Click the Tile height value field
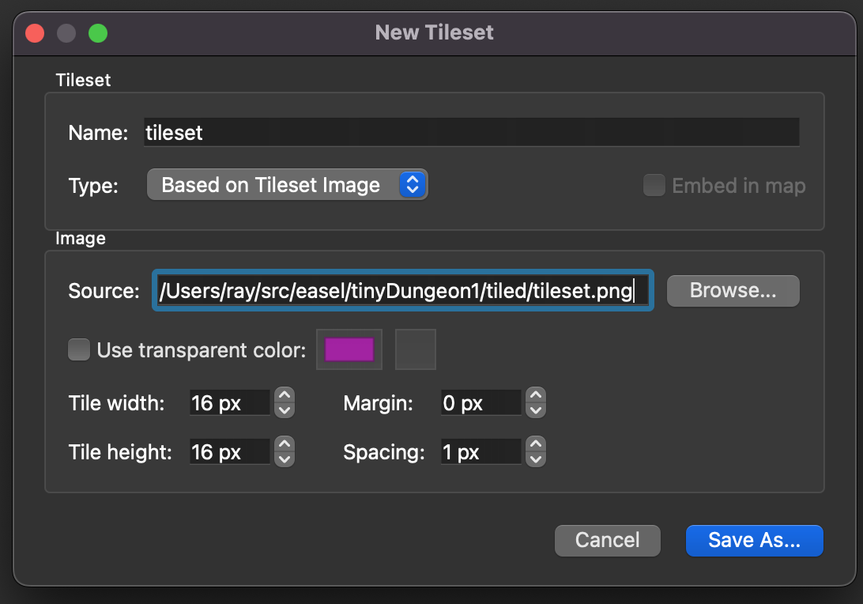Viewport: 863px width, 604px height. [229, 452]
